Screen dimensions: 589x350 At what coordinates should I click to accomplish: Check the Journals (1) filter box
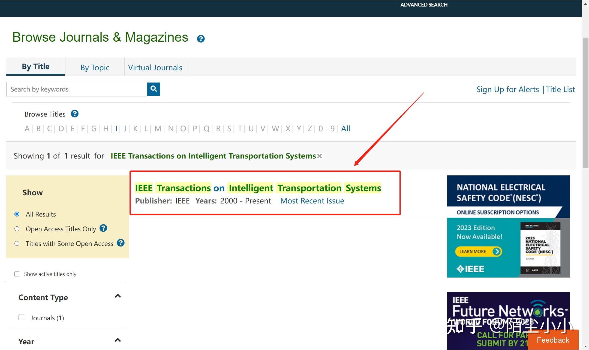pos(22,318)
